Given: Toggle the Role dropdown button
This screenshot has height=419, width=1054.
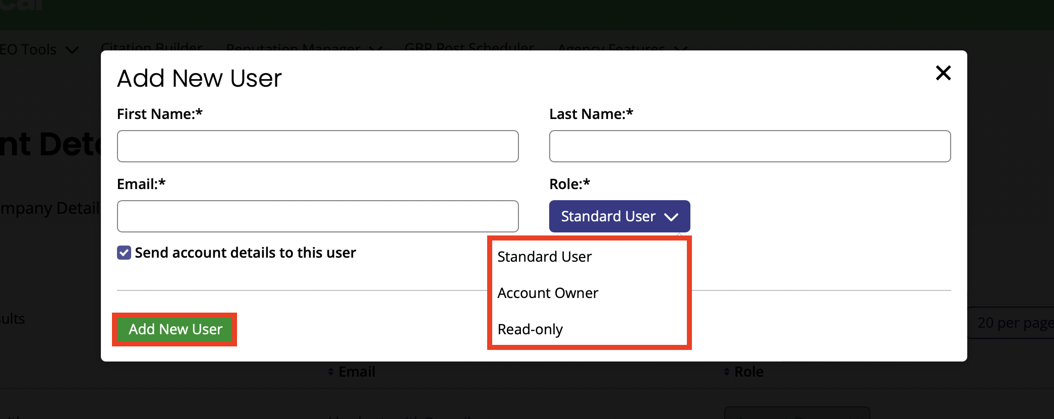Looking at the screenshot, I should [x=619, y=216].
